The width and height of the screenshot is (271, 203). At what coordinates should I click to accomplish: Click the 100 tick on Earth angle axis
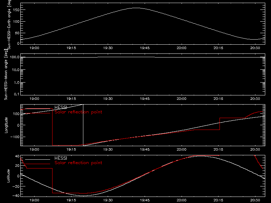tap(16, 21)
